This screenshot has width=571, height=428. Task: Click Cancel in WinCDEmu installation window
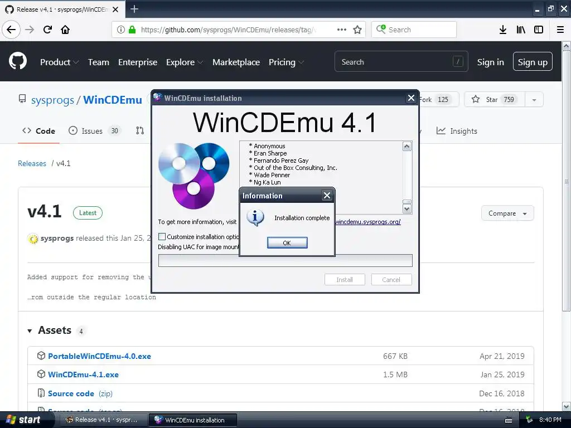391,280
